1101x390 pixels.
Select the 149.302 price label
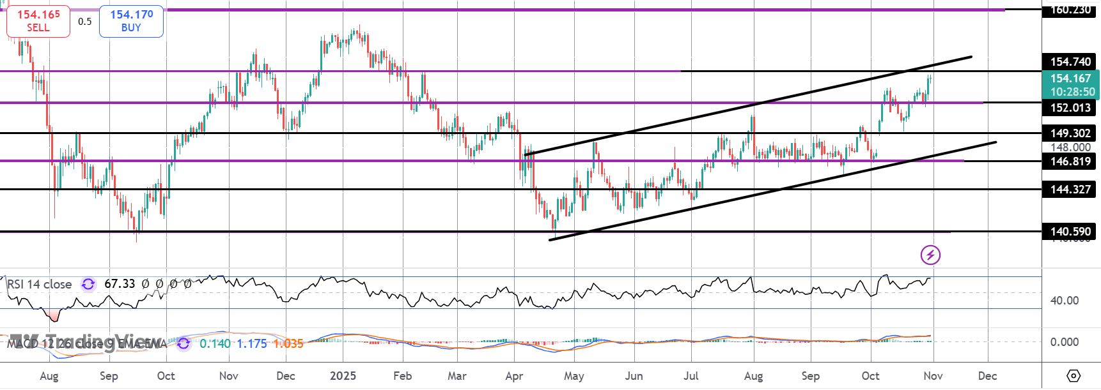(x=1070, y=133)
